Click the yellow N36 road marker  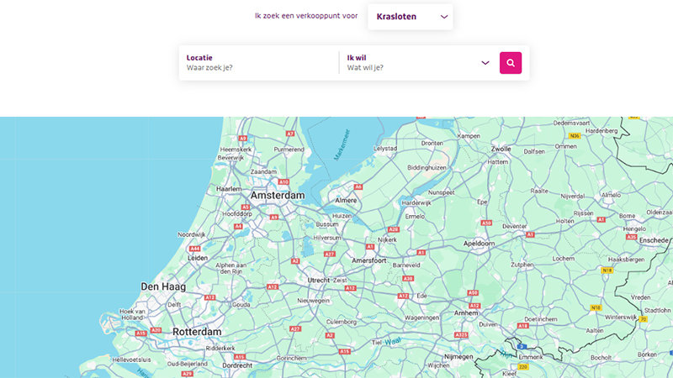(575, 136)
